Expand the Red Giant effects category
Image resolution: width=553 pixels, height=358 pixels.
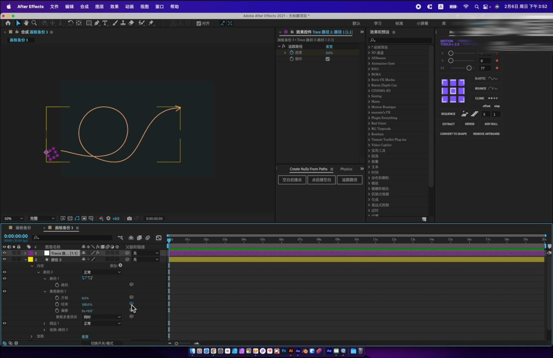pos(369,123)
